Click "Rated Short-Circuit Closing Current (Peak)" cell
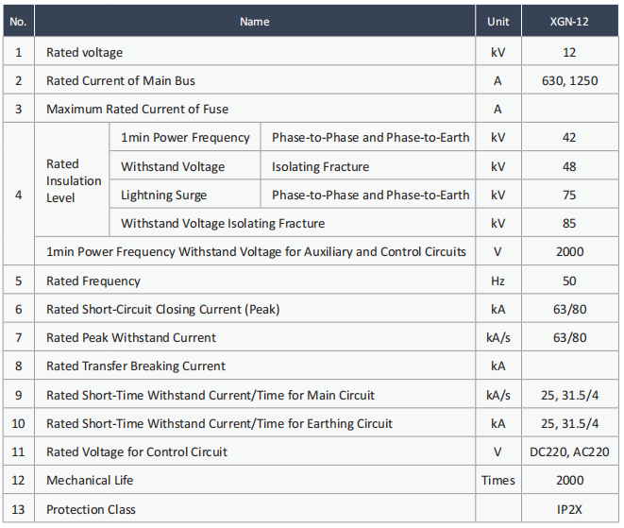This screenshot has height=528, width=624. click(162, 309)
